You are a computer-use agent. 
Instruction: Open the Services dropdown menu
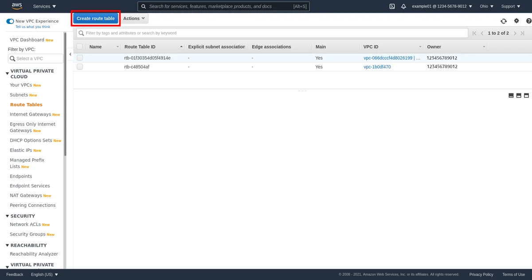pos(45,6)
